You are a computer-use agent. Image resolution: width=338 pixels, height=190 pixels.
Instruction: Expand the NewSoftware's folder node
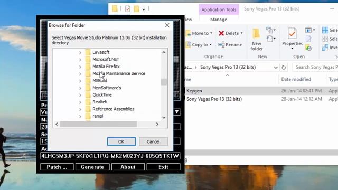(x=80, y=88)
